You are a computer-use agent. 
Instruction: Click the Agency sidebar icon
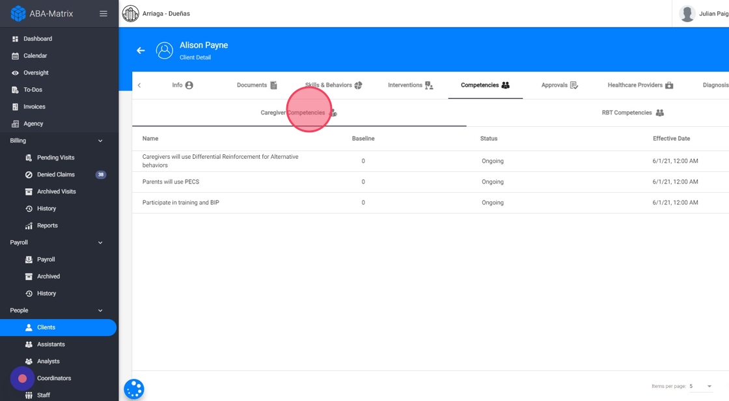[x=15, y=124]
